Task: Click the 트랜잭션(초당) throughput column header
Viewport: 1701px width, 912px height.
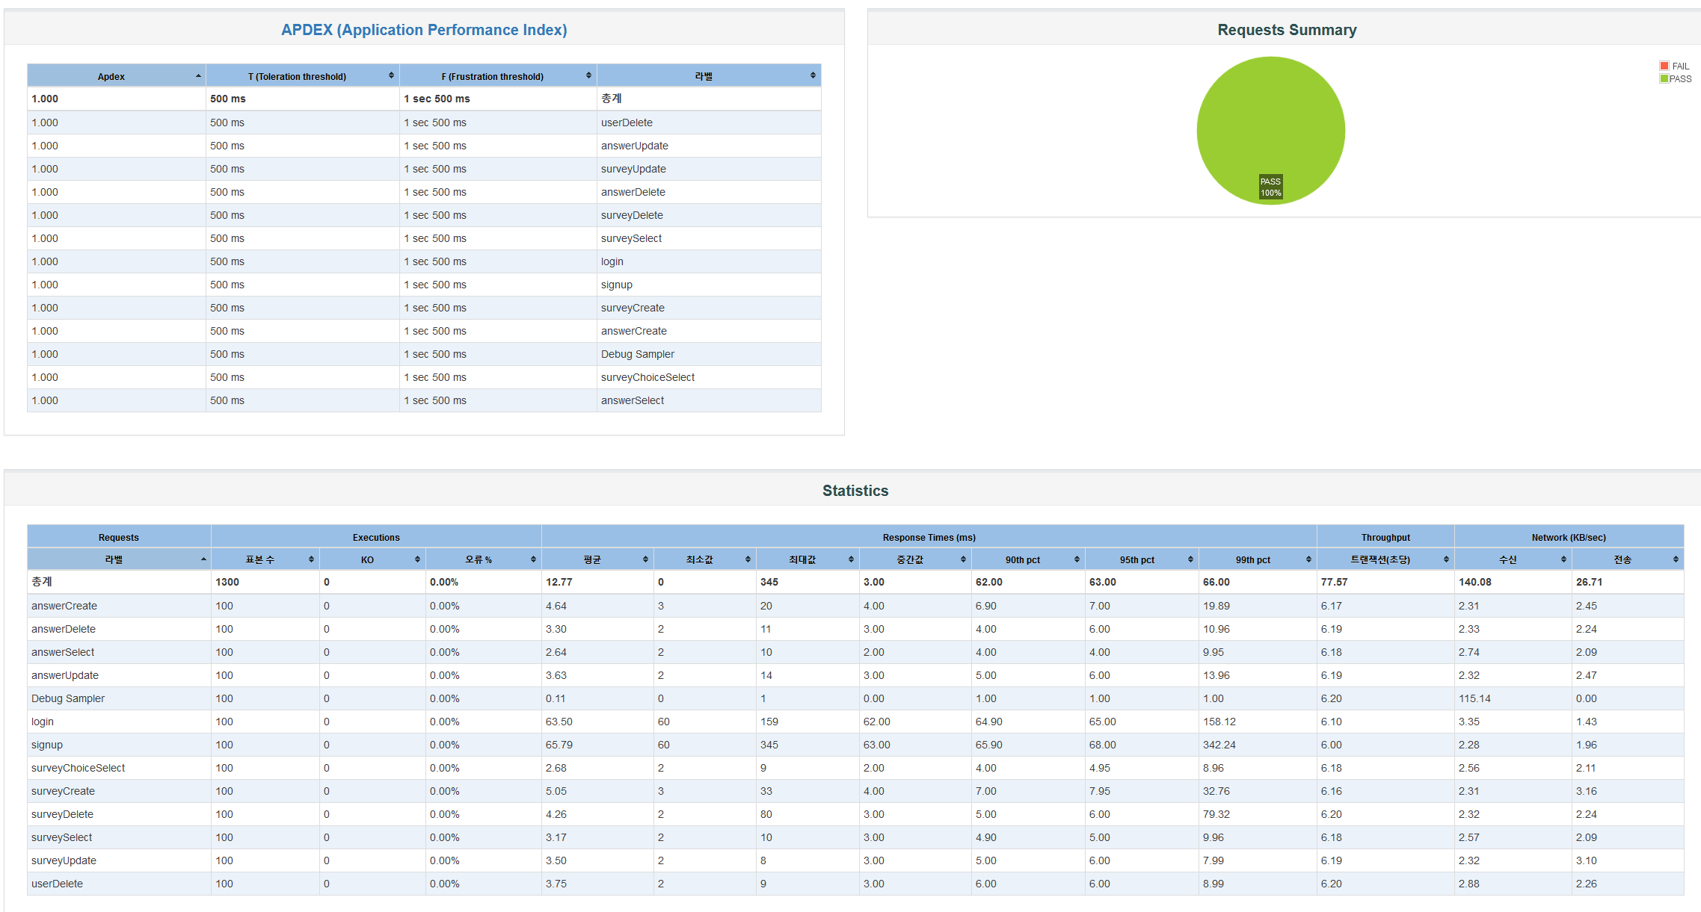Action: click(x=1379, y=559)
